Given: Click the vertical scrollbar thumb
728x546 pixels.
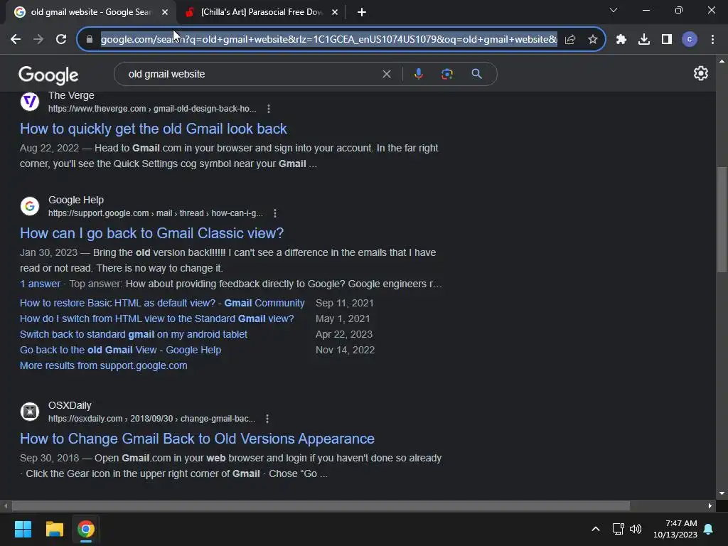Looking at the screenshot, I should (722, 219).
